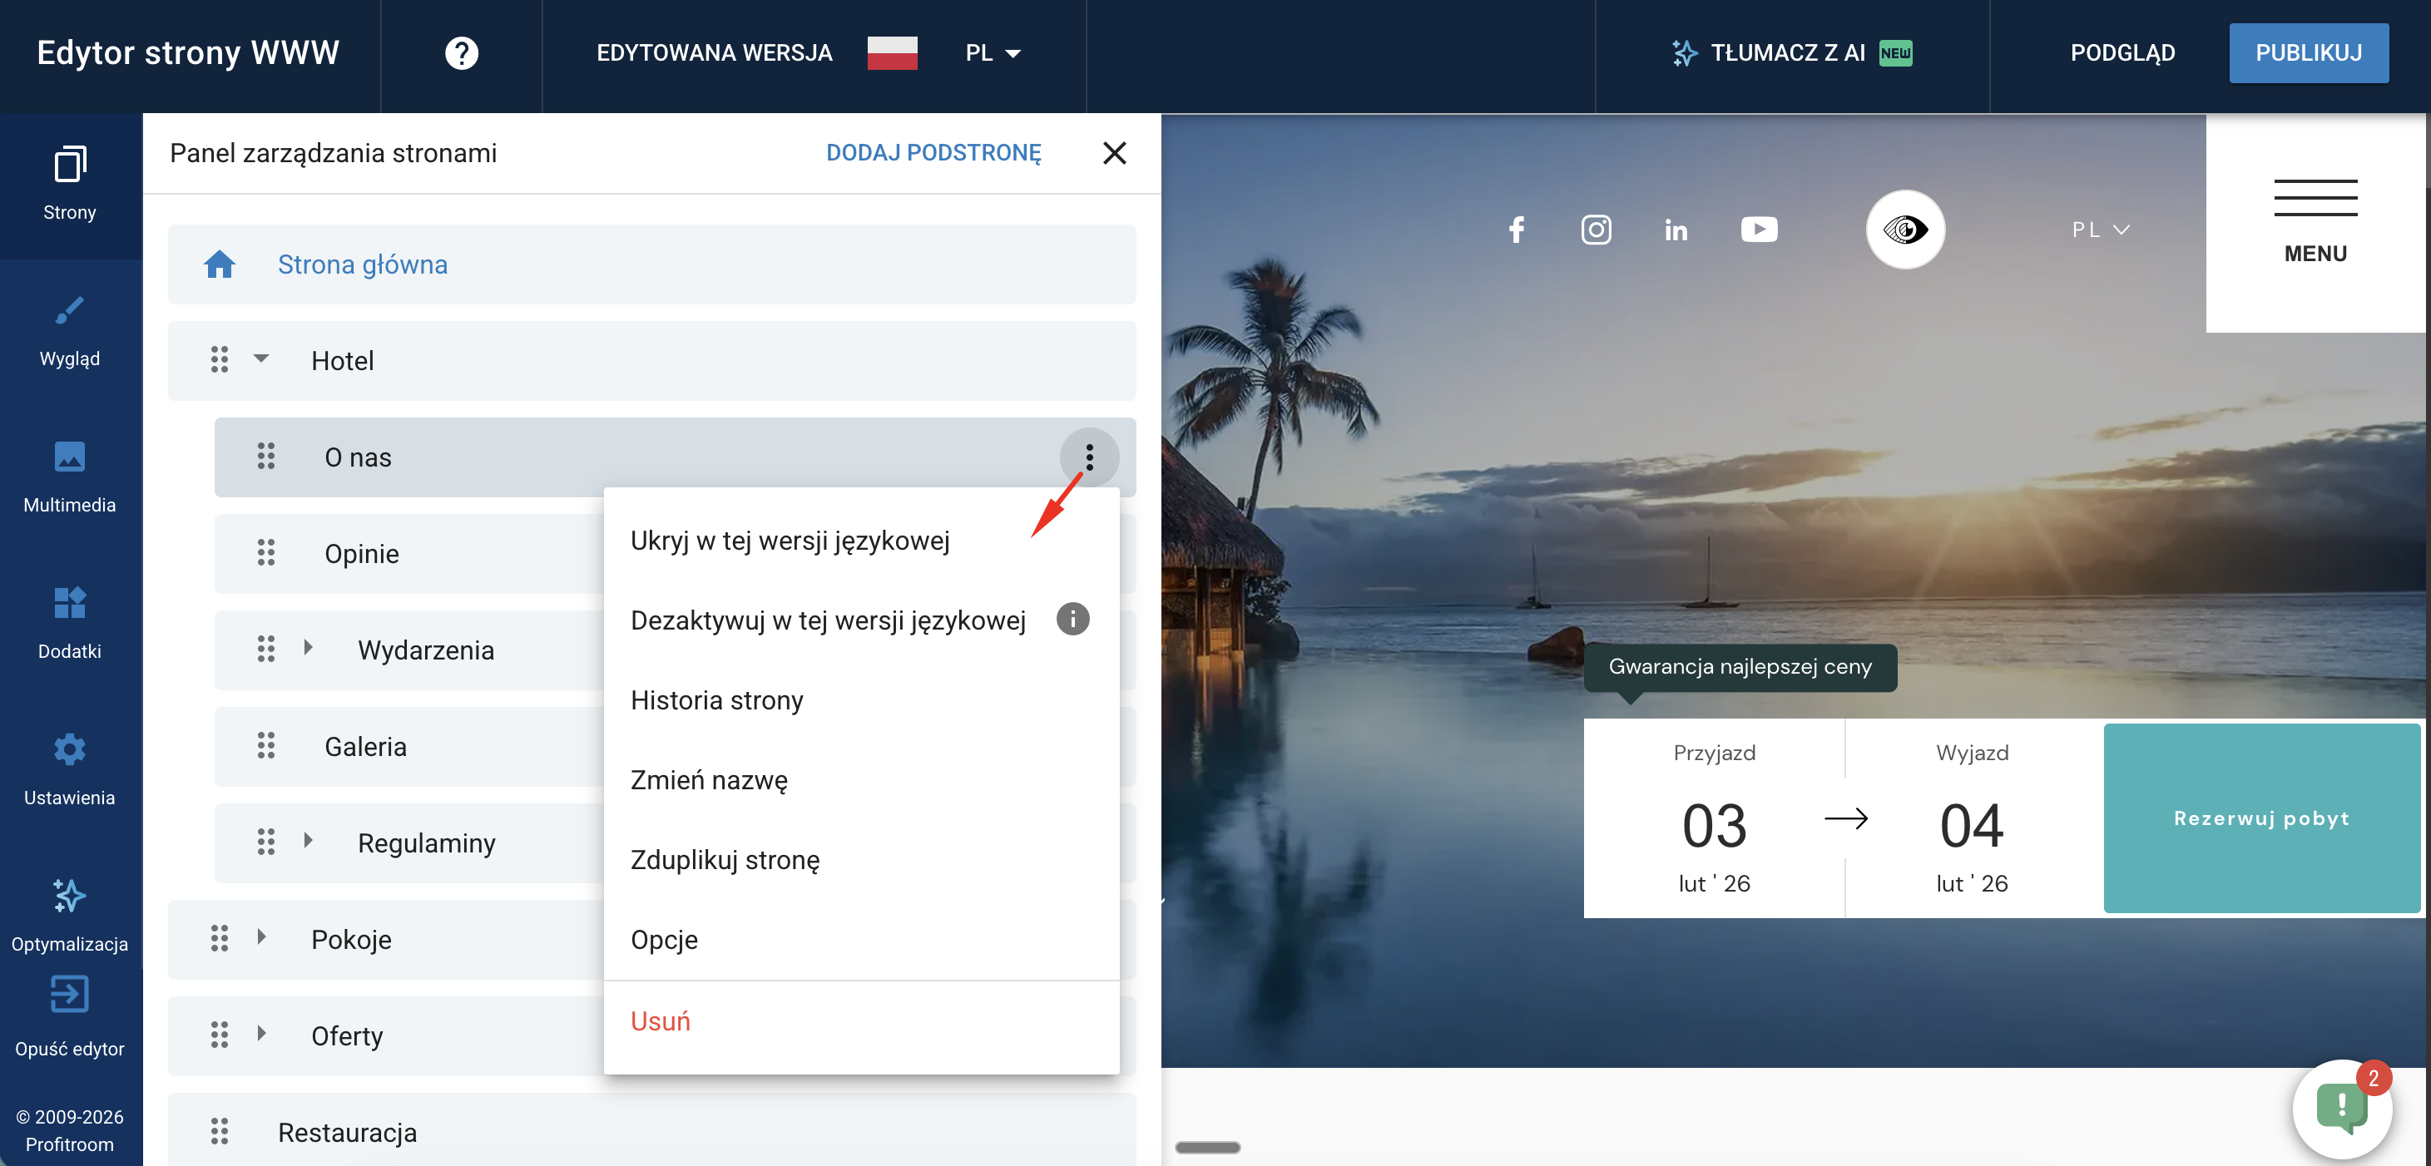The width and height of the screenshot is (2431, 1166).
Task: Expand the Wydarzenia subtree
Action: (308, 649)
